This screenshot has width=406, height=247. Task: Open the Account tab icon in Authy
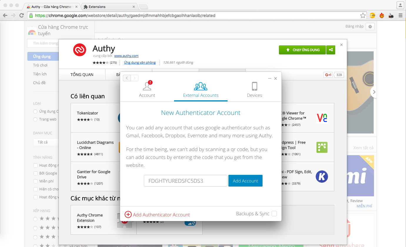click(147, 86)
